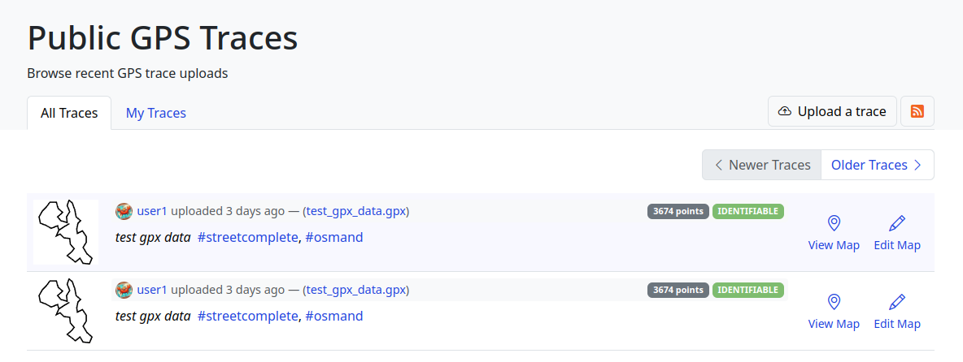Click #osmand tag on first trace

pyautogui.click(x=334, y=237)
